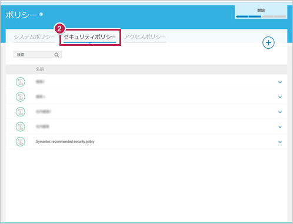This screenshot has height=224, width=293.
Task: Click the blurred name in third row
Action: pyautogui.click(x=44, y=112)
